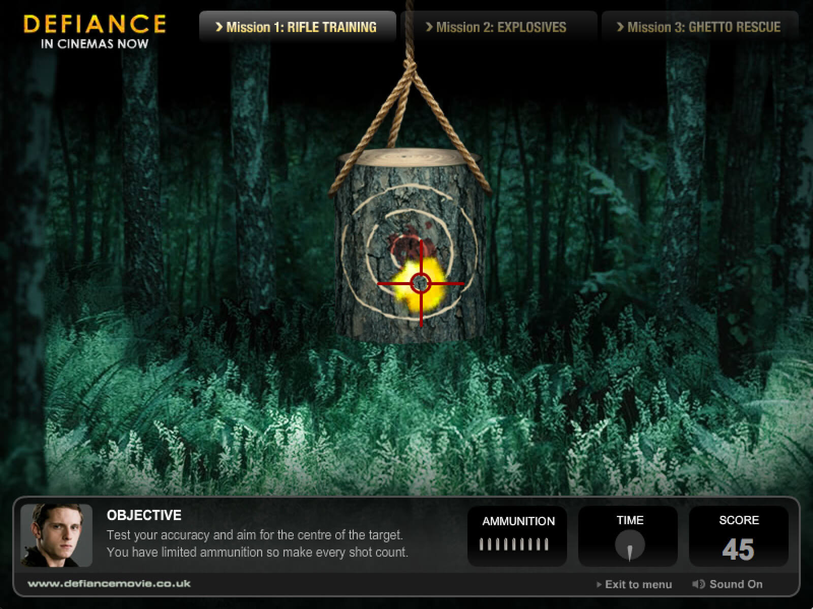The height and width of the screenshot is (609, 813).
Task: Click the TIME label
Action: coord(630,520)
